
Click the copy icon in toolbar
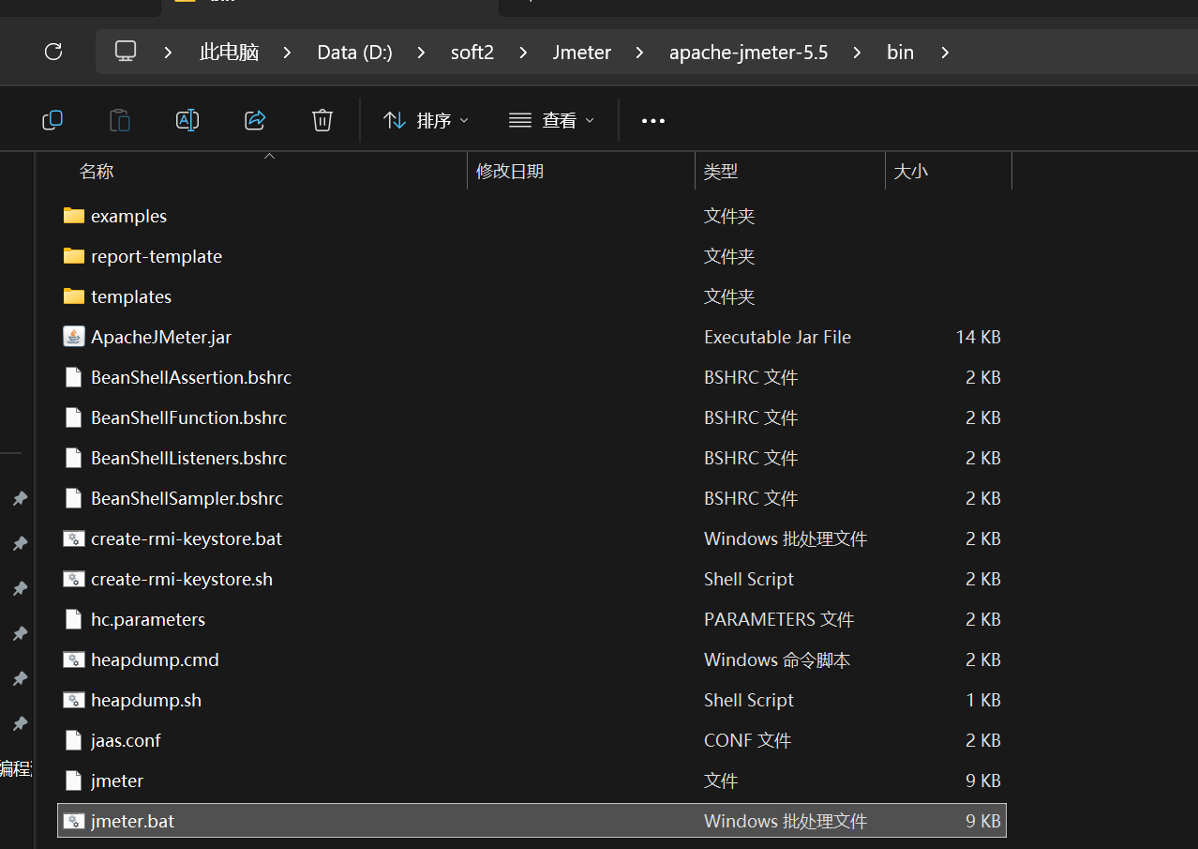click(52, 120)
